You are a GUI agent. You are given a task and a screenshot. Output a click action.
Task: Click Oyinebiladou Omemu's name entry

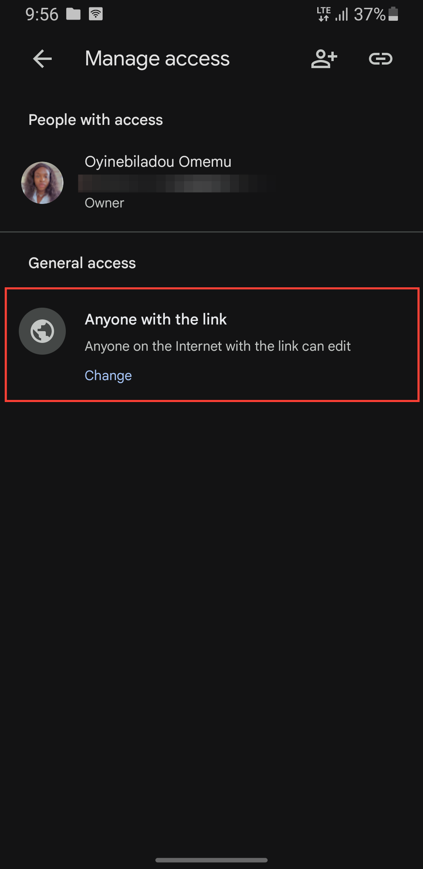158,161
